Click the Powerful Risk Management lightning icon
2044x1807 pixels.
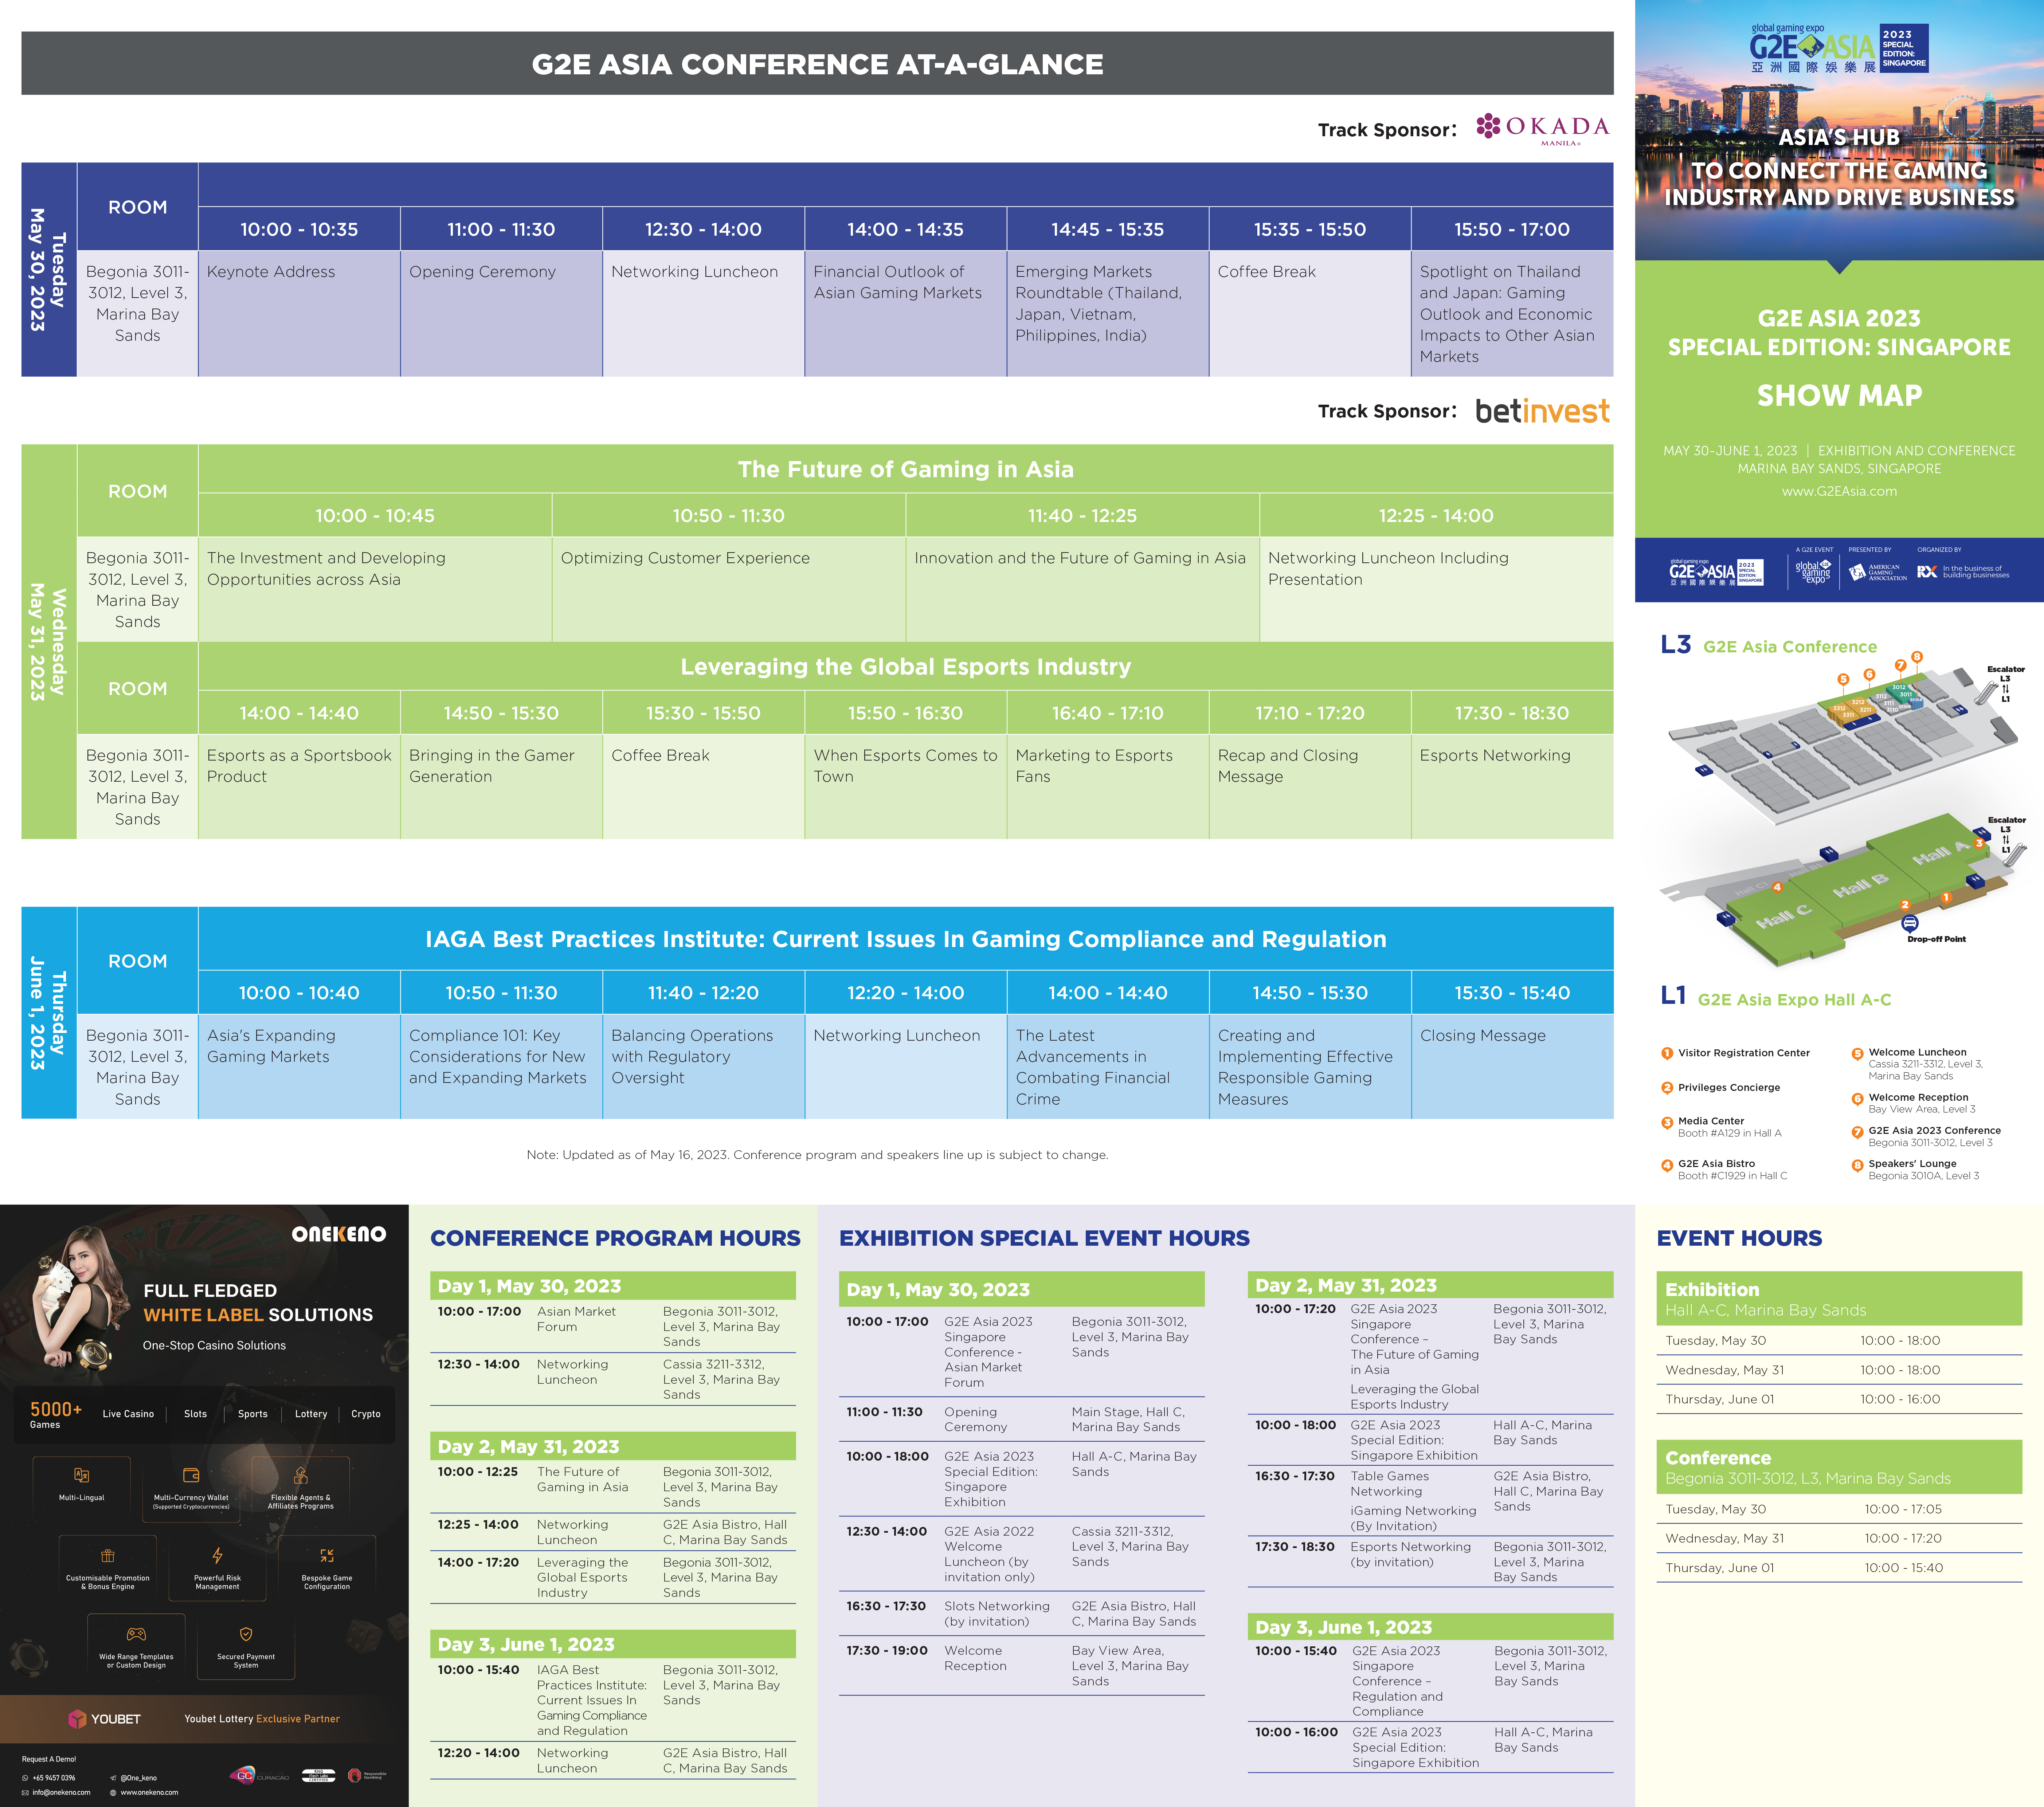217,1556
